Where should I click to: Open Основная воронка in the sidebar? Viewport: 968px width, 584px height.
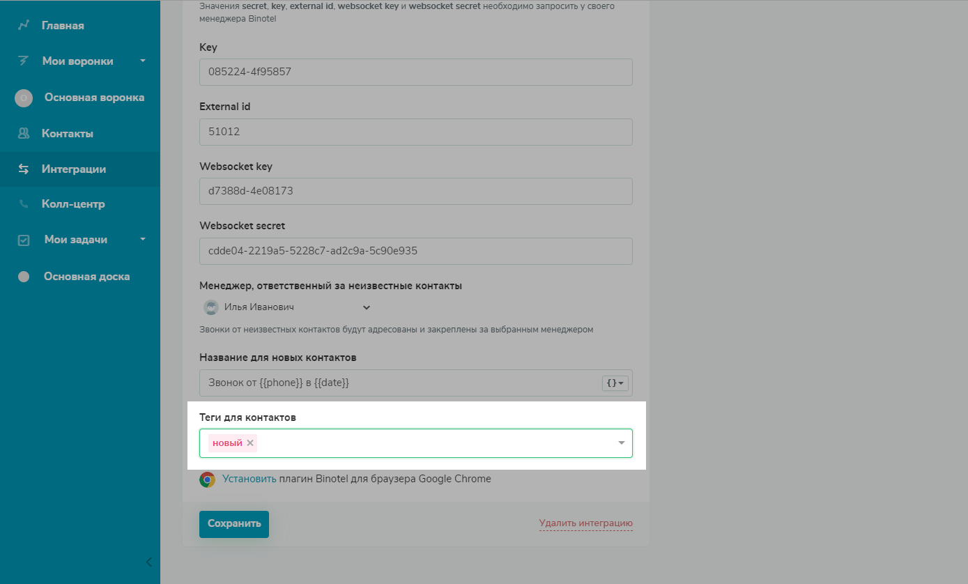(94, 98)
